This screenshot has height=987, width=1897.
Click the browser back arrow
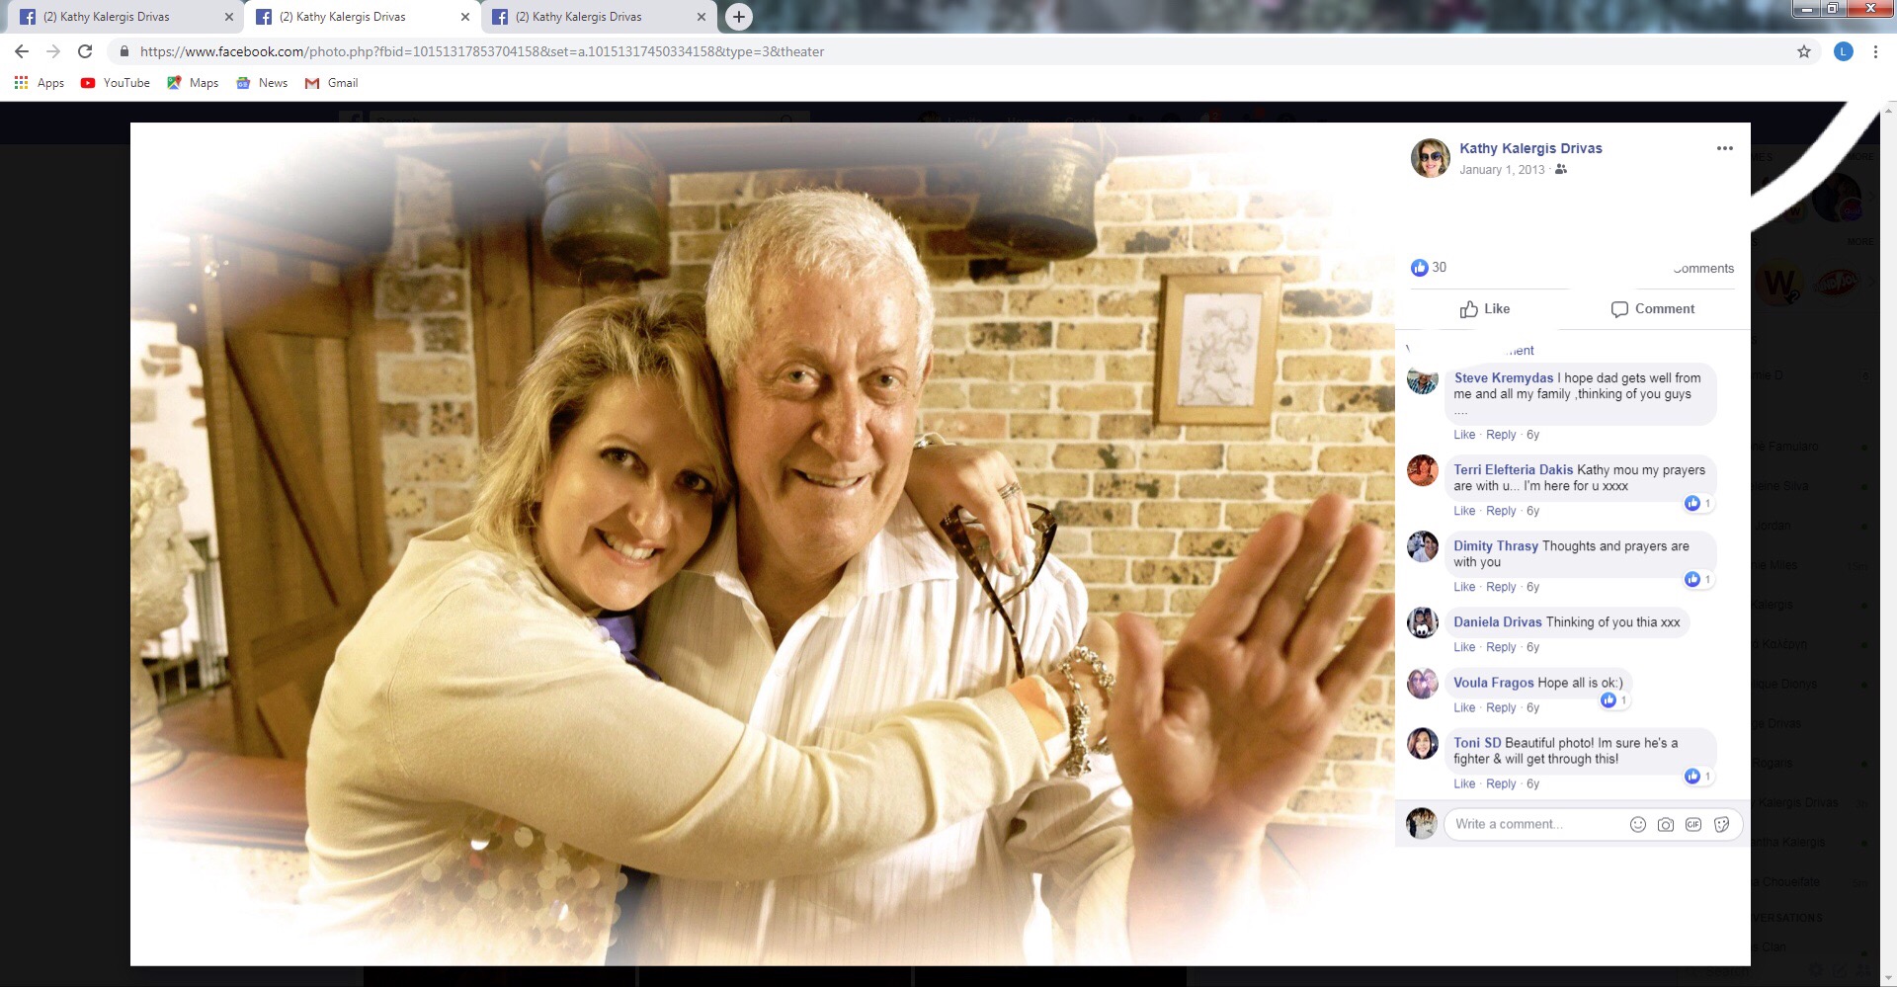pyautogui.click(x=22, y=51)
